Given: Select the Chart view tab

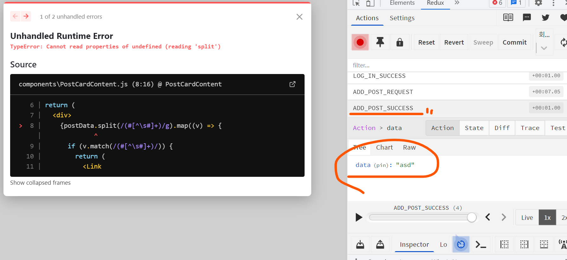Looking at the screenshot, I should click(x=384, y=147).
